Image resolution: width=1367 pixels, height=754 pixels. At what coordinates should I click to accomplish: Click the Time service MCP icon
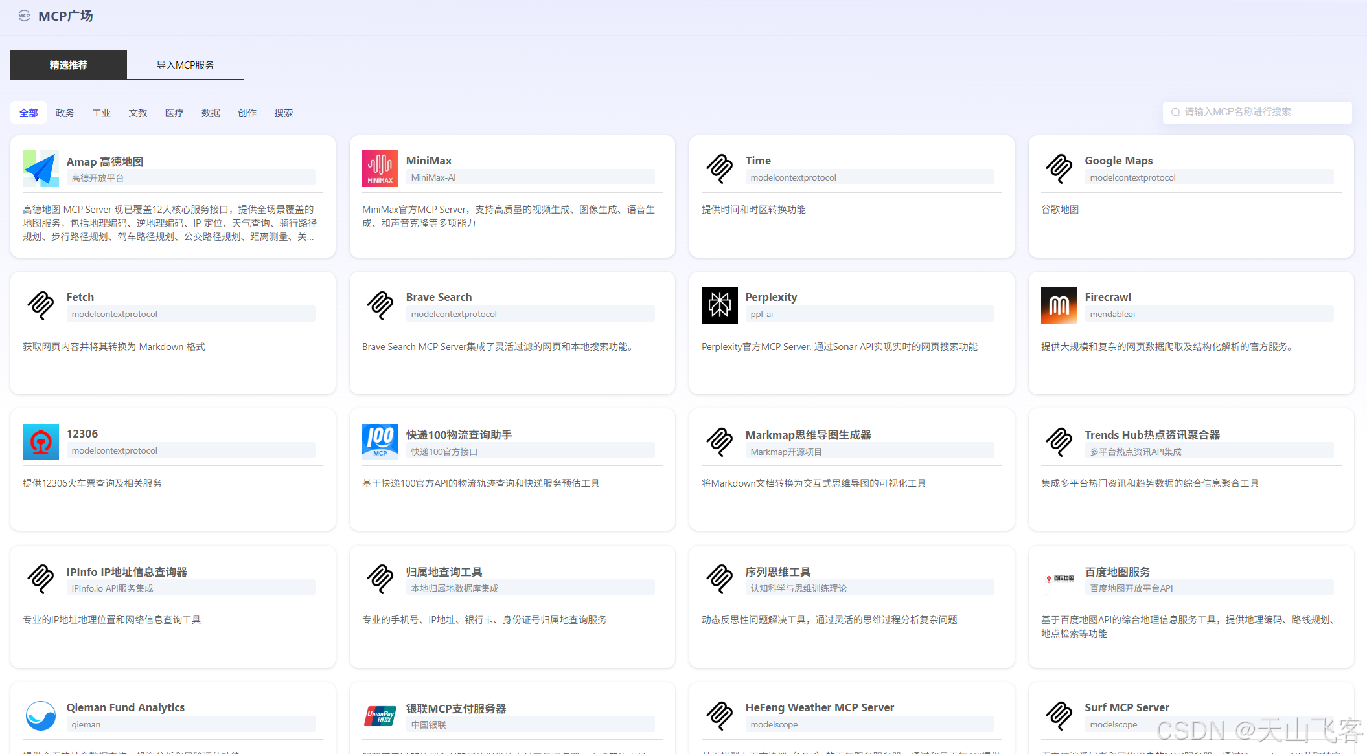(x=720, y=168)
